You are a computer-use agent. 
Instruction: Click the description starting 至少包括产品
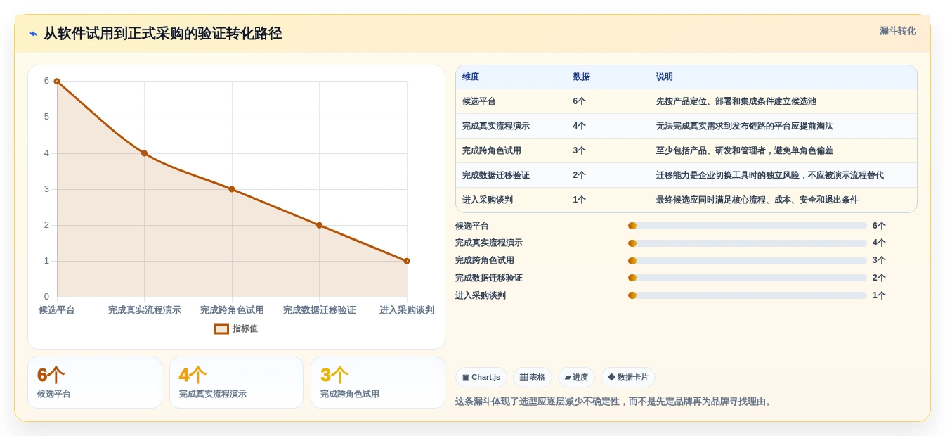(x=745, y=150)
